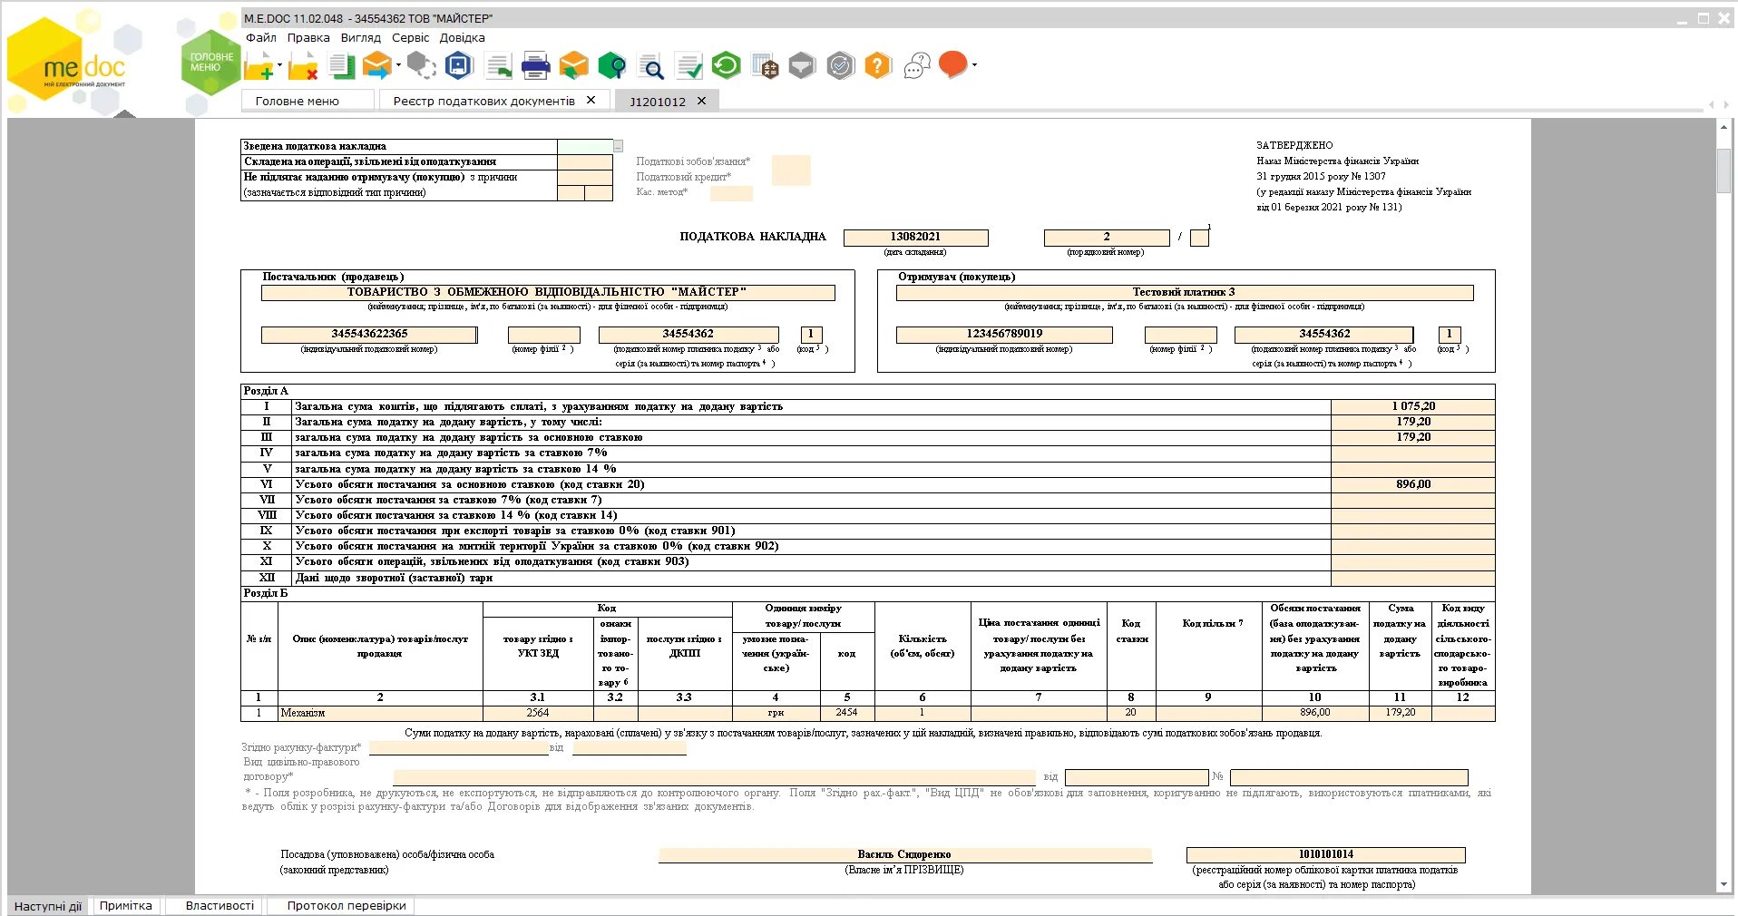Image resolution: width=1738 pixels, height=916 pixels.
Task: Click the grey hexagon convert icon
Action: pos(421,65)
